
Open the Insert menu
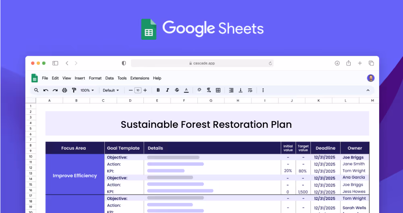pos(80,78)
